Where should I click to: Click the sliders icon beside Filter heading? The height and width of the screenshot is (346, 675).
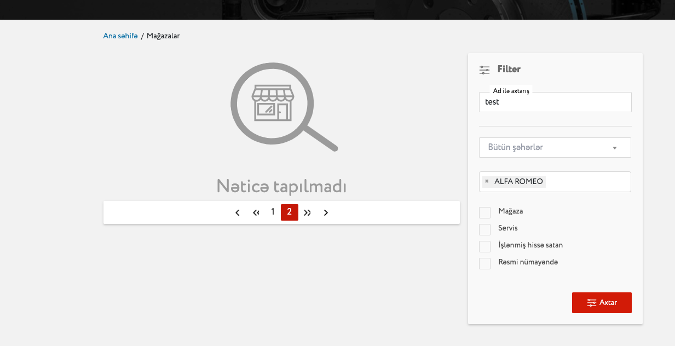point(484,70)
